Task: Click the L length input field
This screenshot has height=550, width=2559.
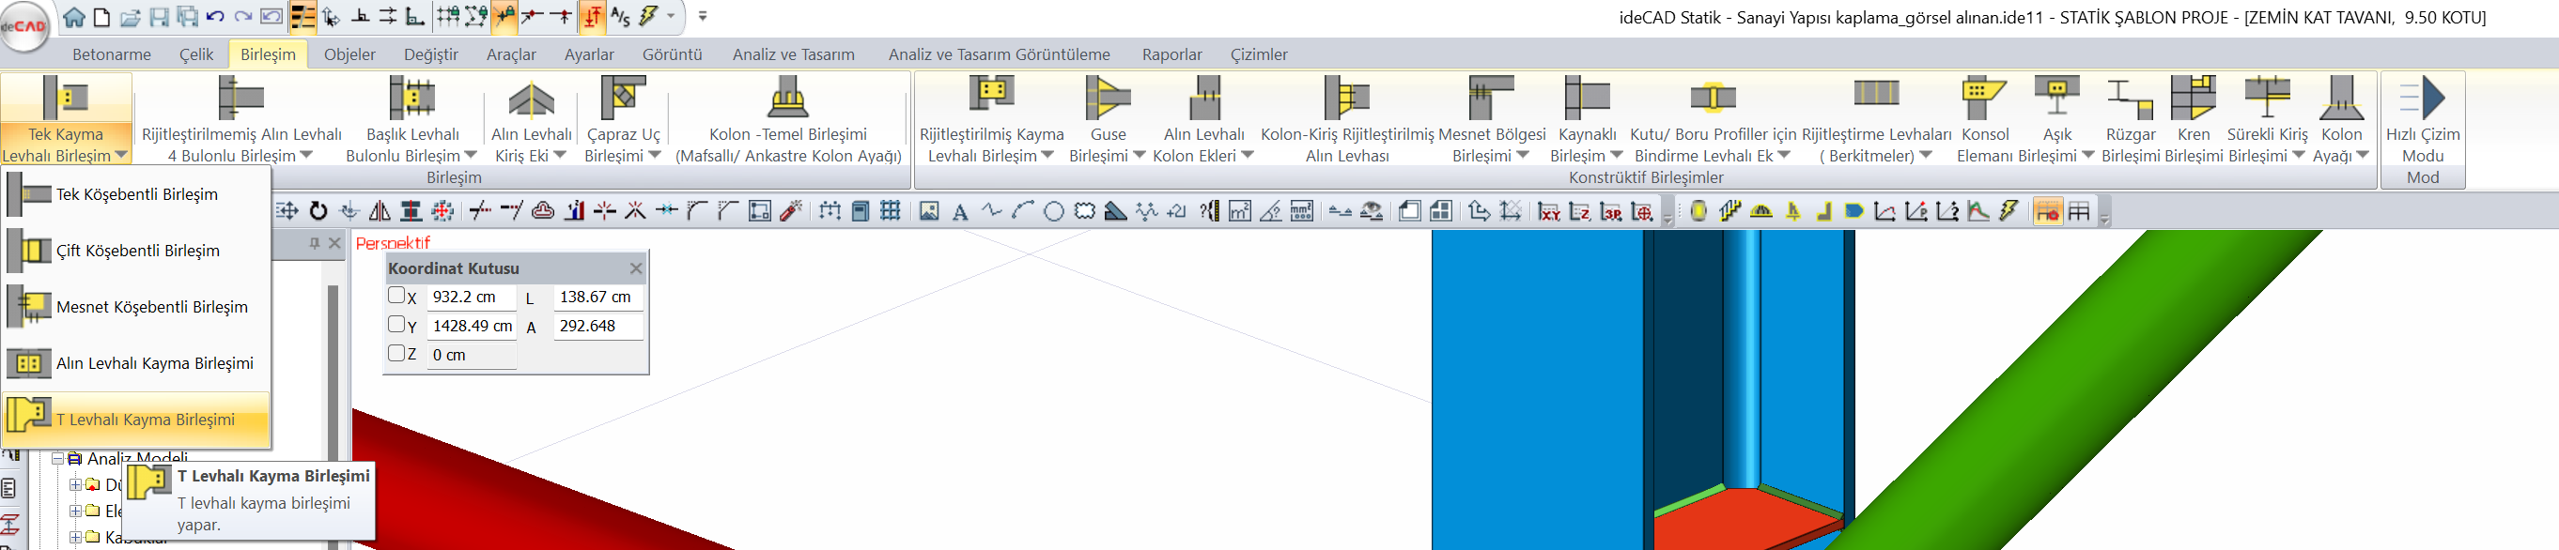Action: 598,297
